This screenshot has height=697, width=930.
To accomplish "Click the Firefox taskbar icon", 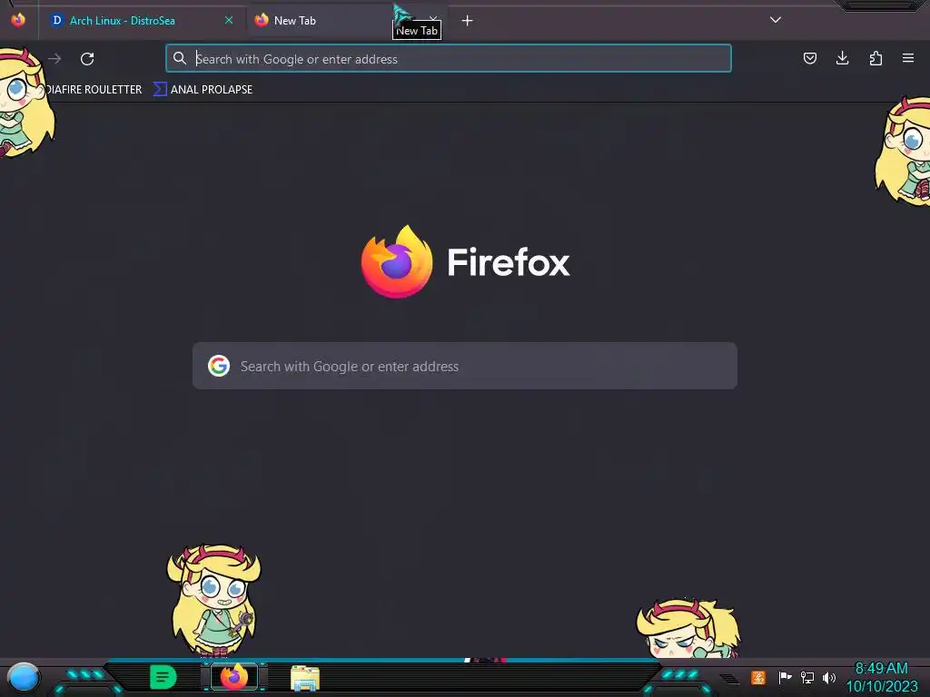I will 234,677.
